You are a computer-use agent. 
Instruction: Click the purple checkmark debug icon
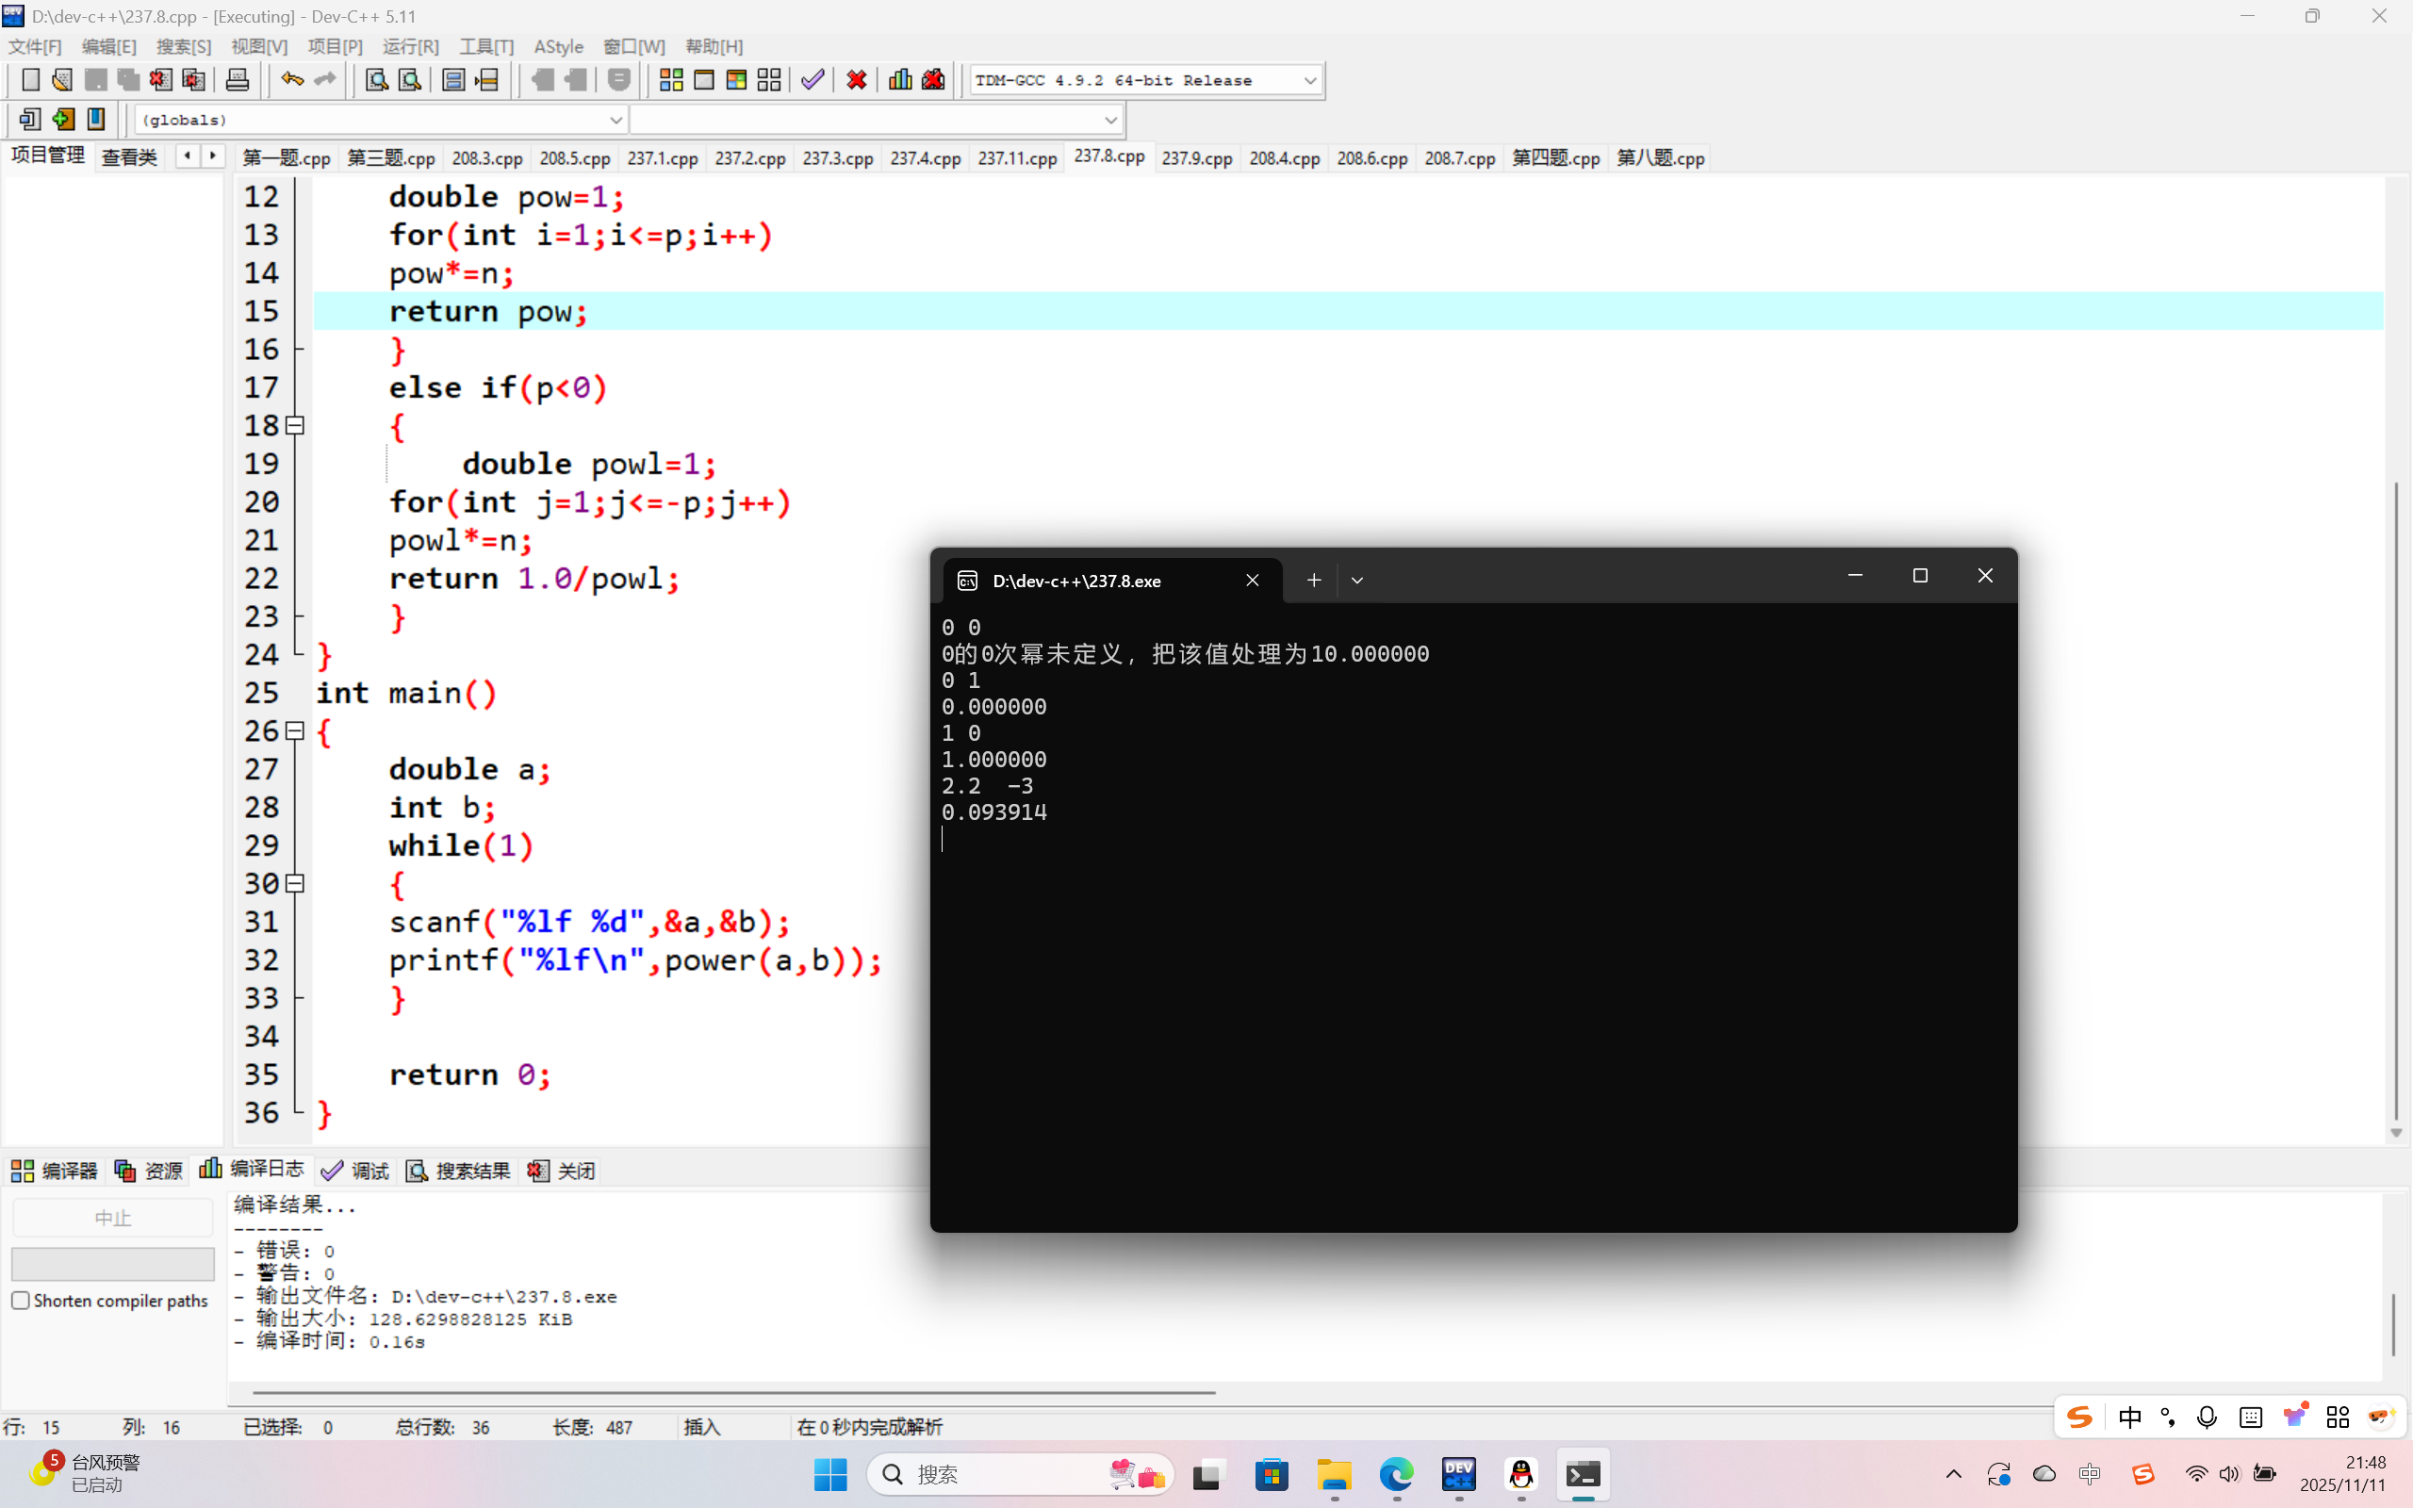coord(813,80)
